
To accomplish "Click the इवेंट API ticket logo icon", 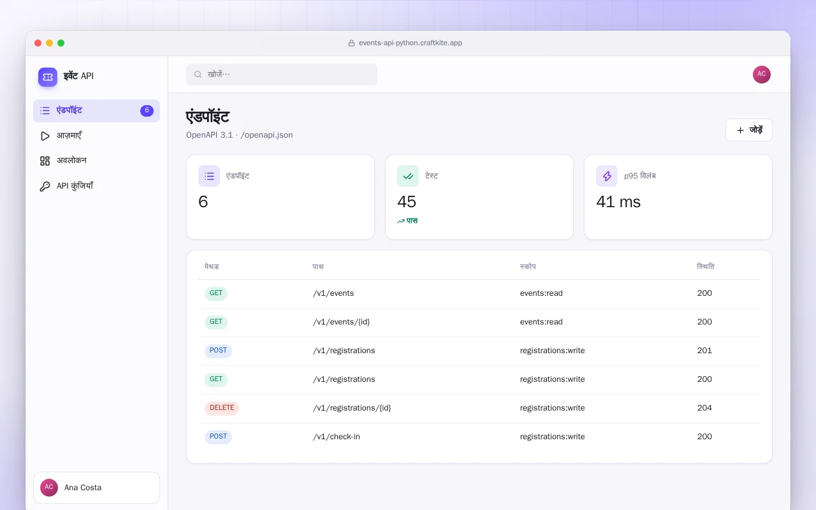I will pyautogui.click(x=48, y=77).
